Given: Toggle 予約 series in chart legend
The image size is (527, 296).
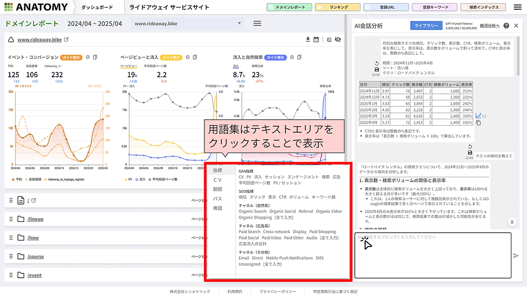Looking at the screenshot, I should 17,179.
